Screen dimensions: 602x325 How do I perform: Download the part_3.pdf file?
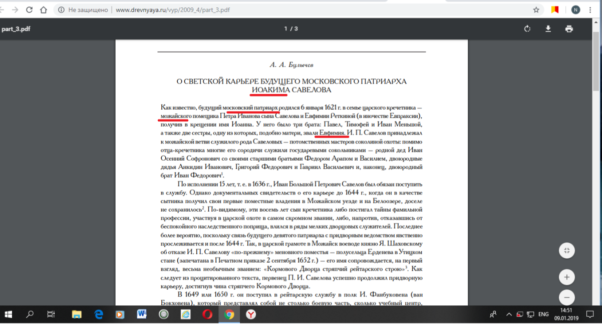pyautogui.click(x=548, y=28)
